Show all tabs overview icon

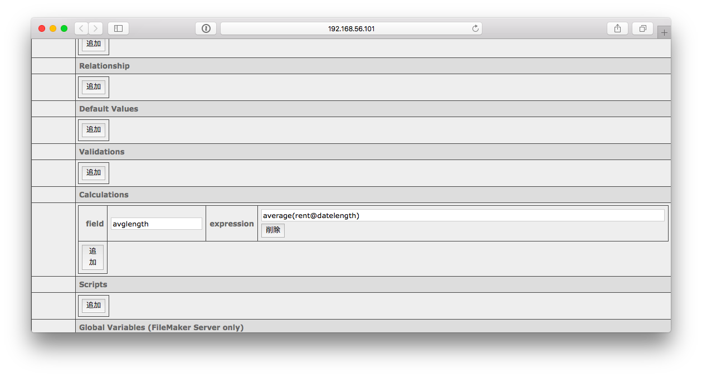coord(642,28)
